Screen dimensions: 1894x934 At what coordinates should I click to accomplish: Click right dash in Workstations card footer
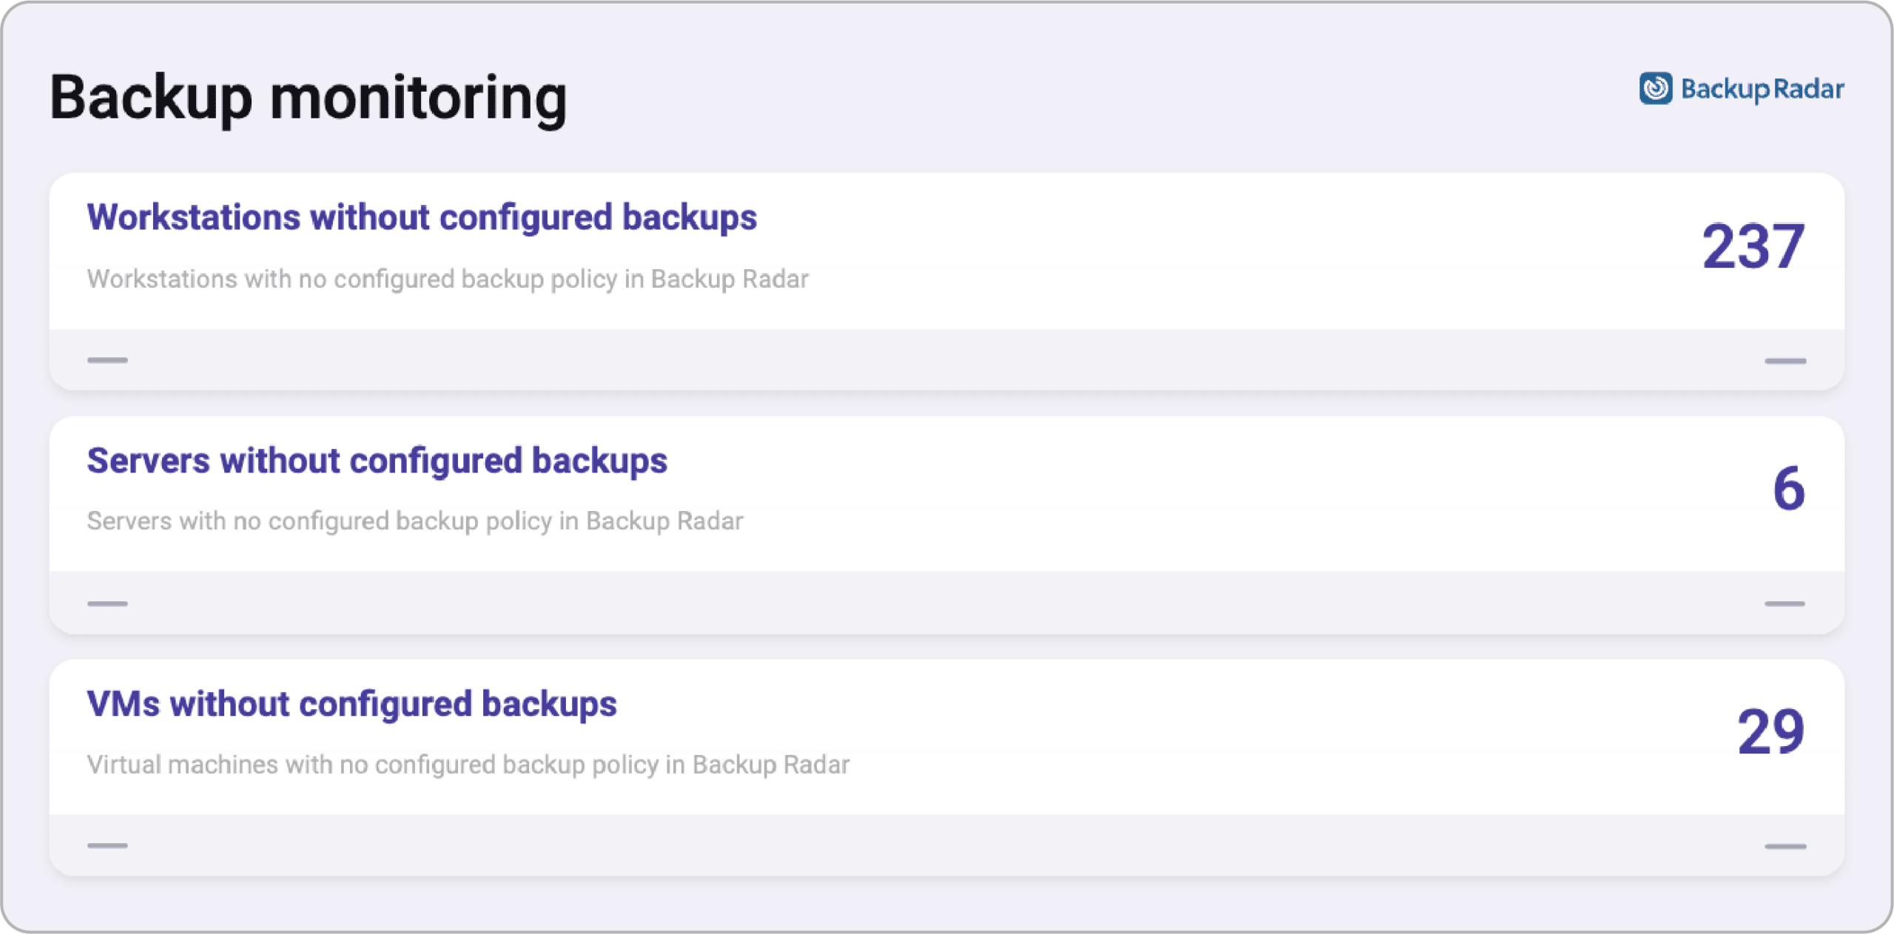[1785, 361]
